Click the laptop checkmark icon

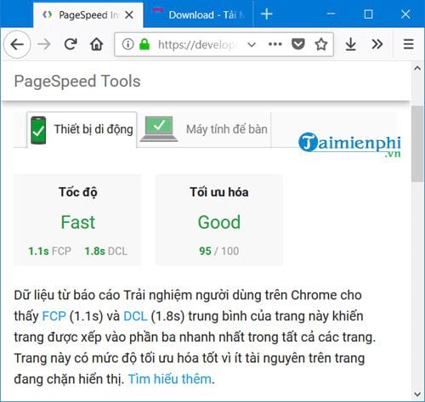(x=159, y=129)
